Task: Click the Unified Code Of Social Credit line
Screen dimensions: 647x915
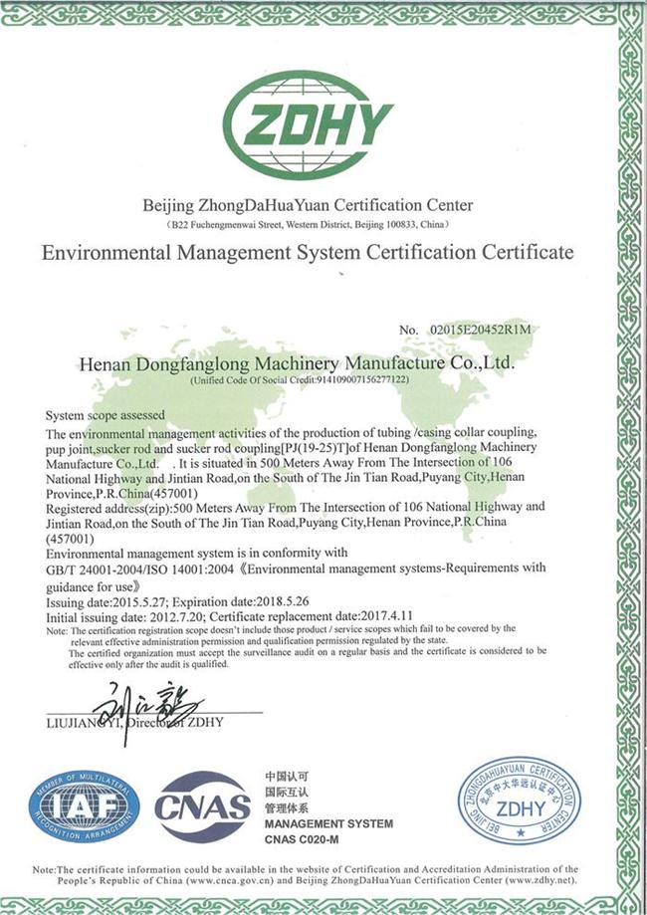Action: (300, 380)
